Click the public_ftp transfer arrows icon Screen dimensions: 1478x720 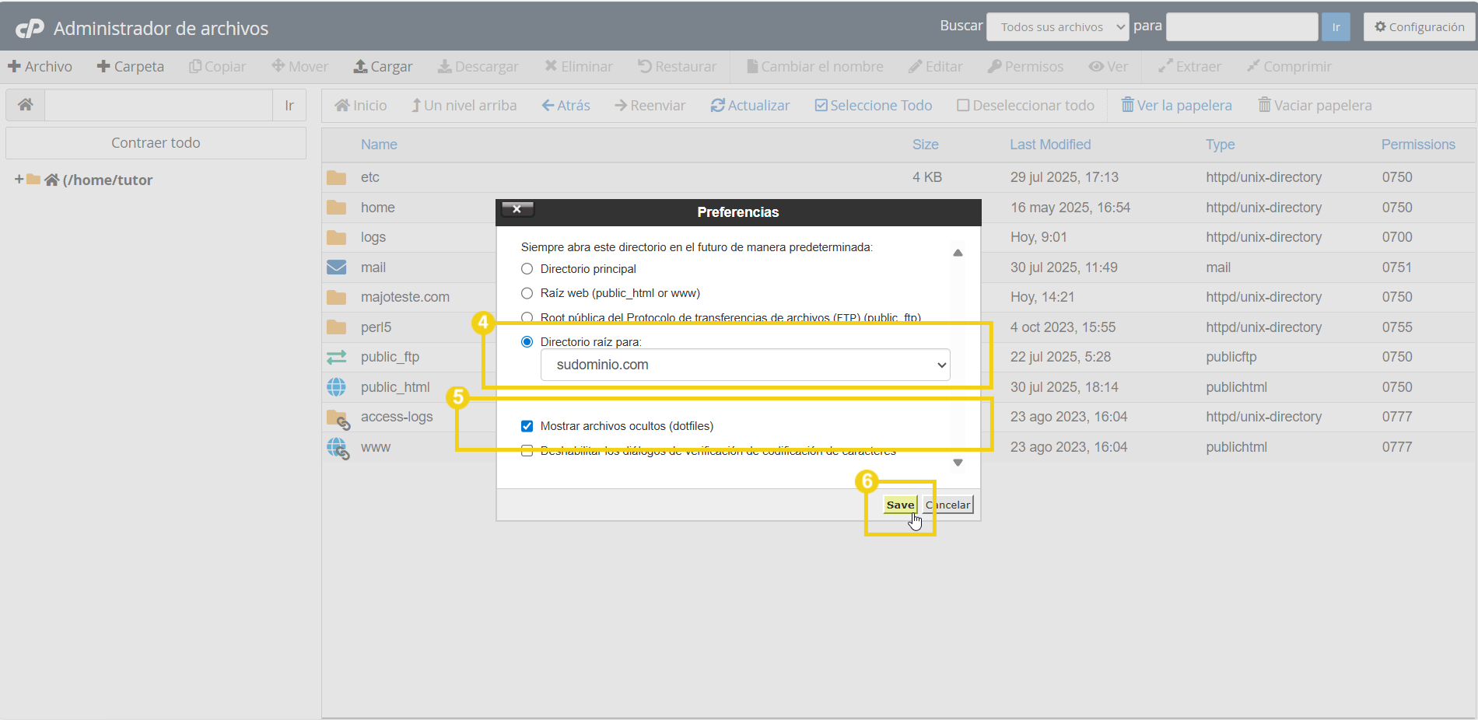(336, 357)
